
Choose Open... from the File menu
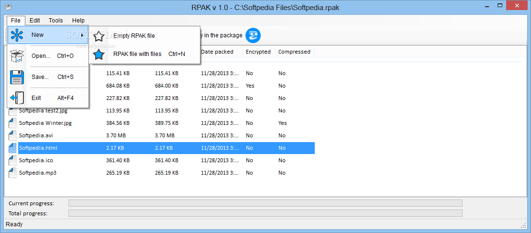(x=48, y=56)
